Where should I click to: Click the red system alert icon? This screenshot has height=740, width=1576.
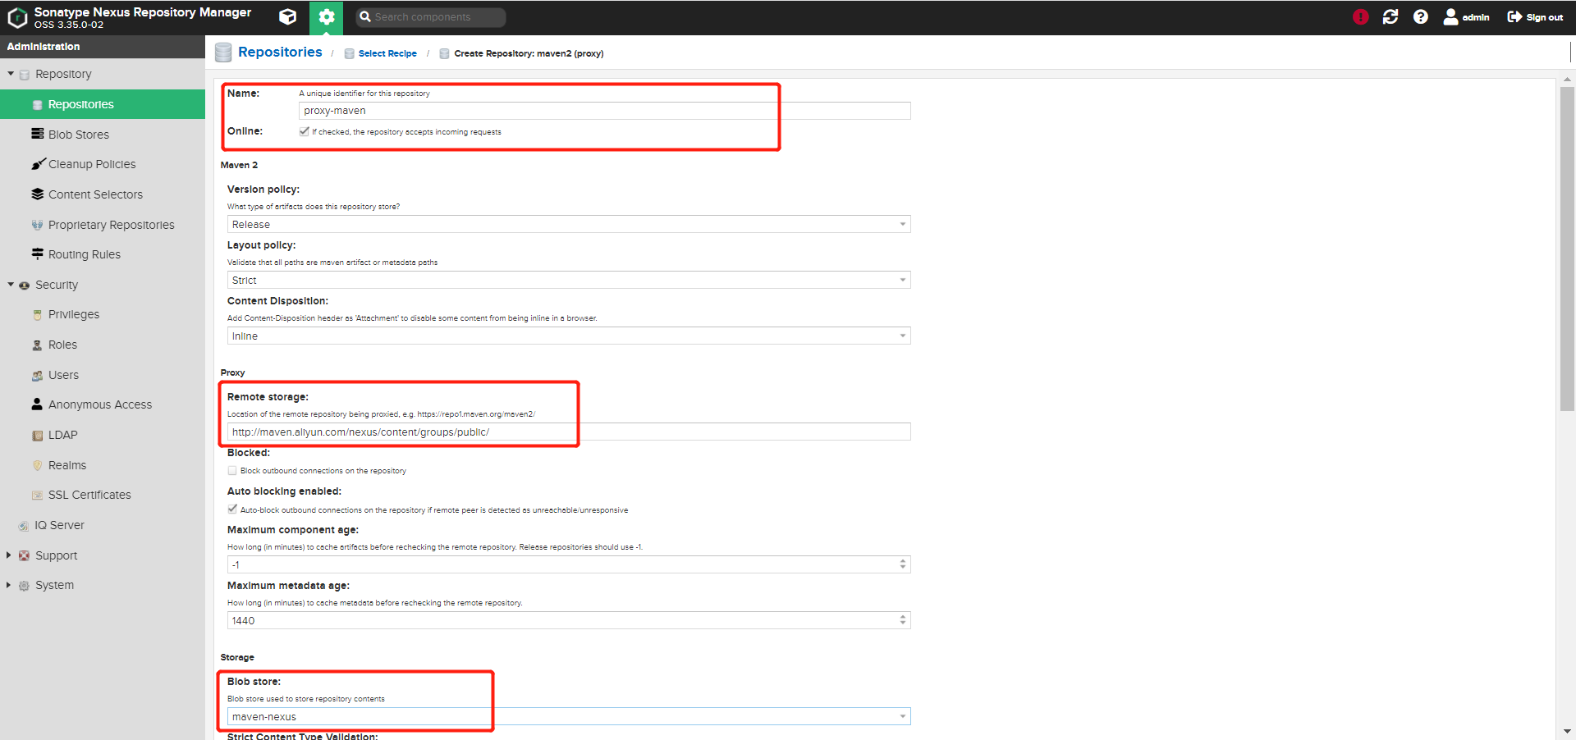tap(1360, 16)
